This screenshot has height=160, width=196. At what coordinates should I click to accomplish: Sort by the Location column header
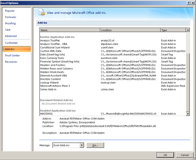130,30
